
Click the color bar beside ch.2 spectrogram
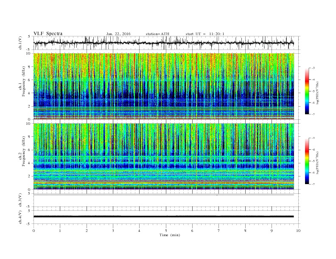click(307, 161)
